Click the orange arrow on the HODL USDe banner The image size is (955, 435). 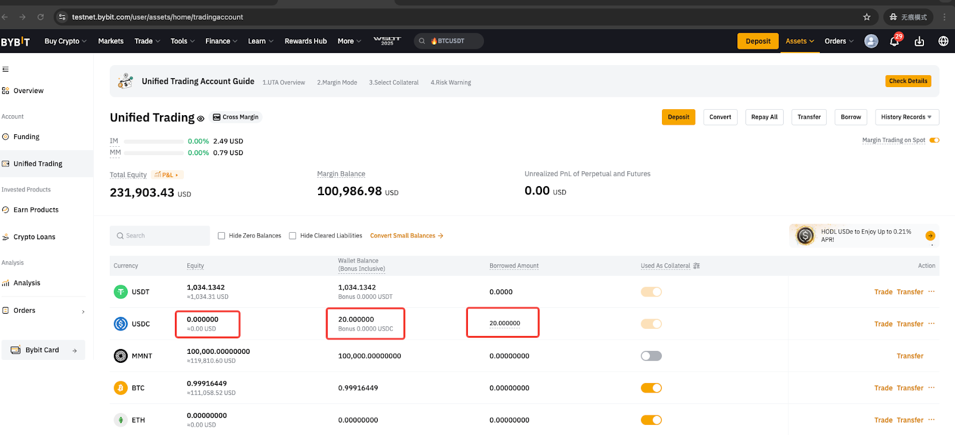[930, 236]
